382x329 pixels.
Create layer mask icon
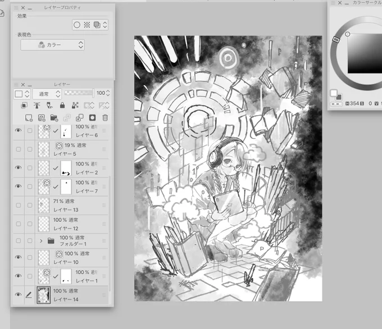(92, 118)
